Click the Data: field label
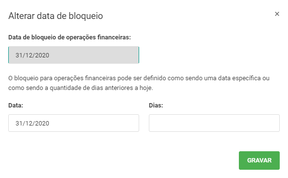 point(16,106)
